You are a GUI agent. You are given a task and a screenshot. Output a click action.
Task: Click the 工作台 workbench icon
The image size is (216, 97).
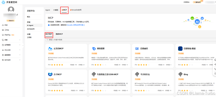pos(3,30)
